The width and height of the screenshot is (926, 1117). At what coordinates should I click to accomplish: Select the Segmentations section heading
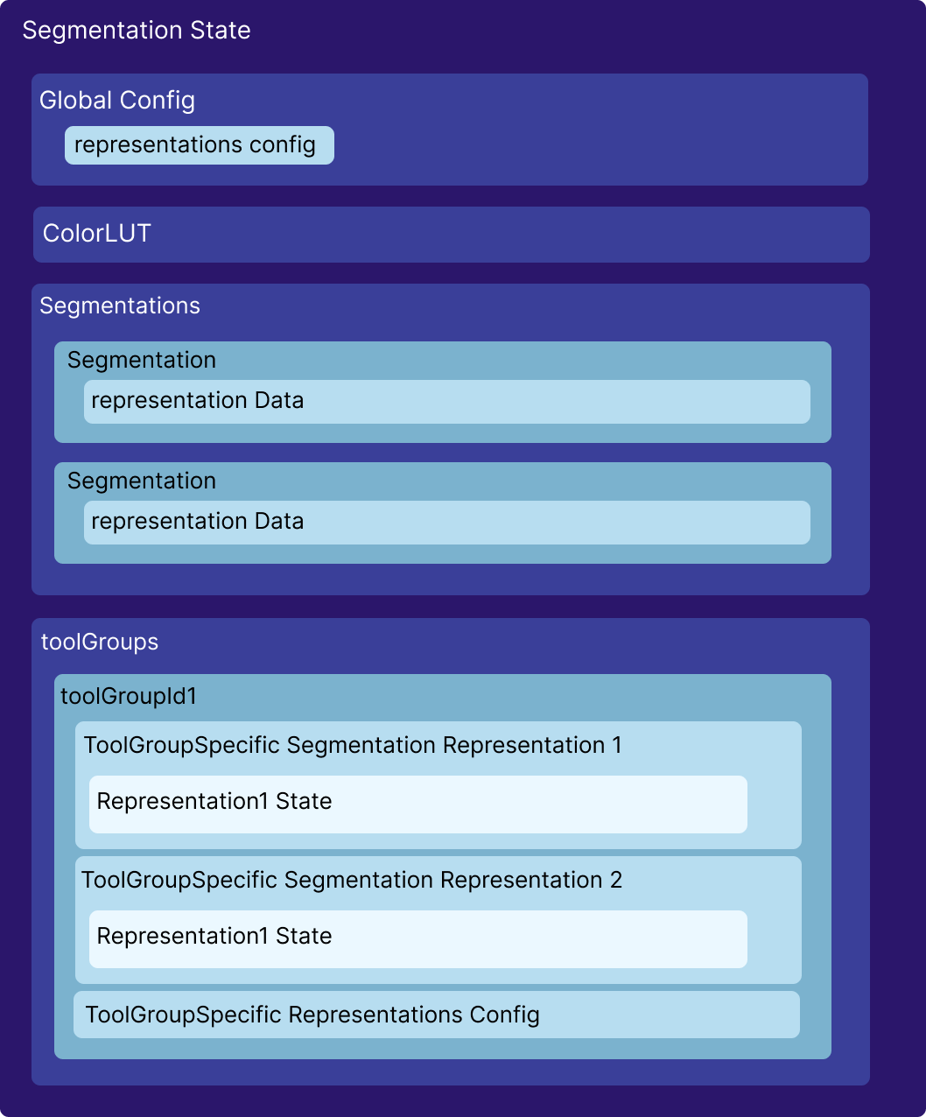point(120,306)
